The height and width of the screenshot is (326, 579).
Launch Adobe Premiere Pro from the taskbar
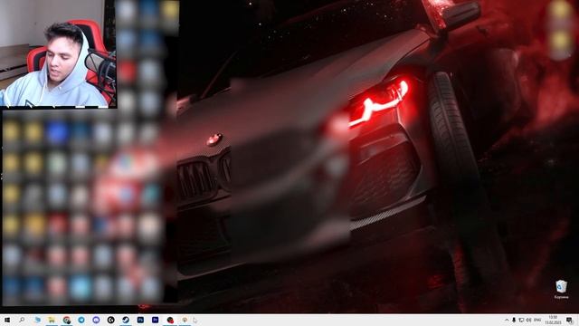pos(155,320)
